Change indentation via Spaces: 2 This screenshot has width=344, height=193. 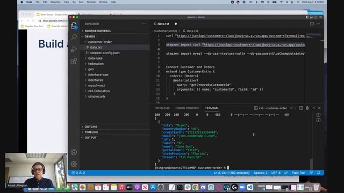coord(260,173)
